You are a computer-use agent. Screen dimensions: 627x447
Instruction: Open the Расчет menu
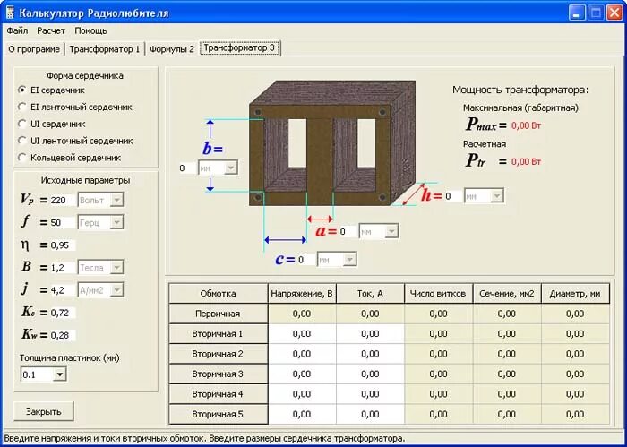tap(51, 30)
